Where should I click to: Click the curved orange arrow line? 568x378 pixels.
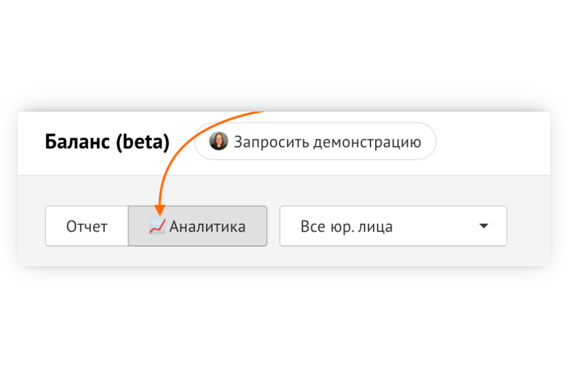click(x=181, y=145)
